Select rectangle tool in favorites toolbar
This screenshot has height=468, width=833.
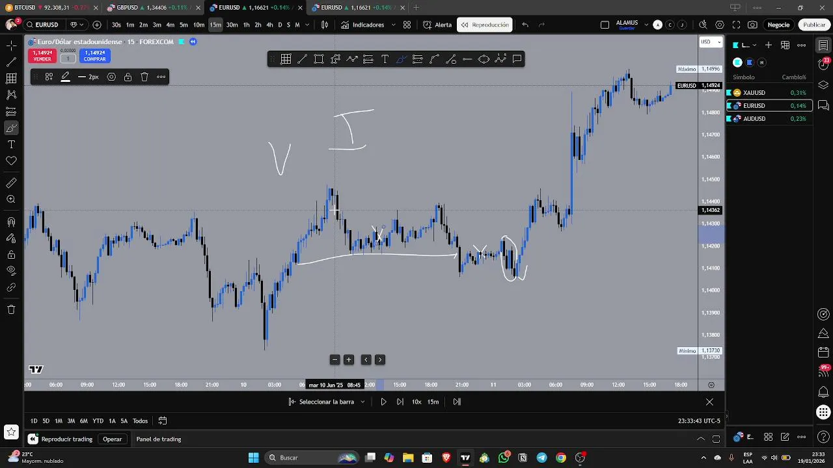(319, 59)
